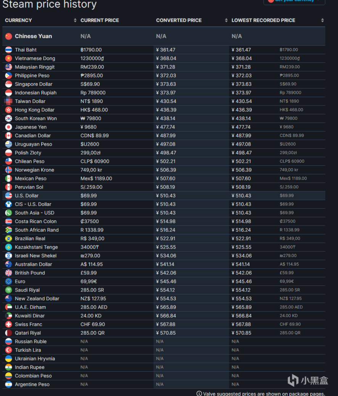Click the CDN$ 89.99 current price
The image size is (338, 396).
(95, 136)
